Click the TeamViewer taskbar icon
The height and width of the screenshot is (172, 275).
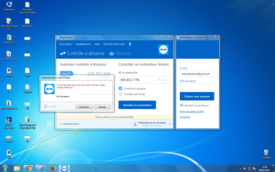click(x=64, y=168)
